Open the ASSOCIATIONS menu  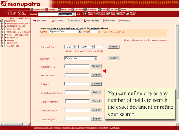point(38,9)
